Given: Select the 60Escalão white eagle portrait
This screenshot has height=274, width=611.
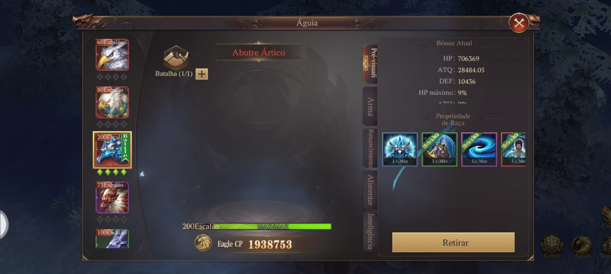Looking at the screenshot, I should [x=112, y=54].
